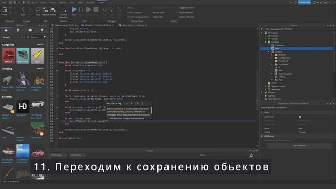
Task: Click Apply Edits
Action: (157, 17)
